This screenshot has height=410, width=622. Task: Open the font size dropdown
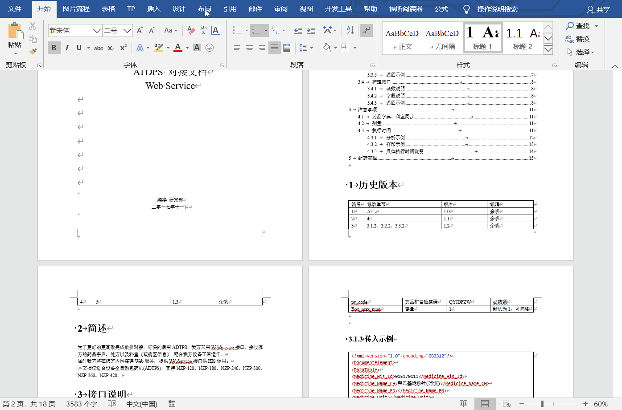coord(128,30)
